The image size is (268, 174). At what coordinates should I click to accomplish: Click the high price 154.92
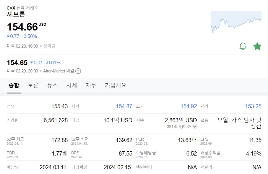point(189,106)
